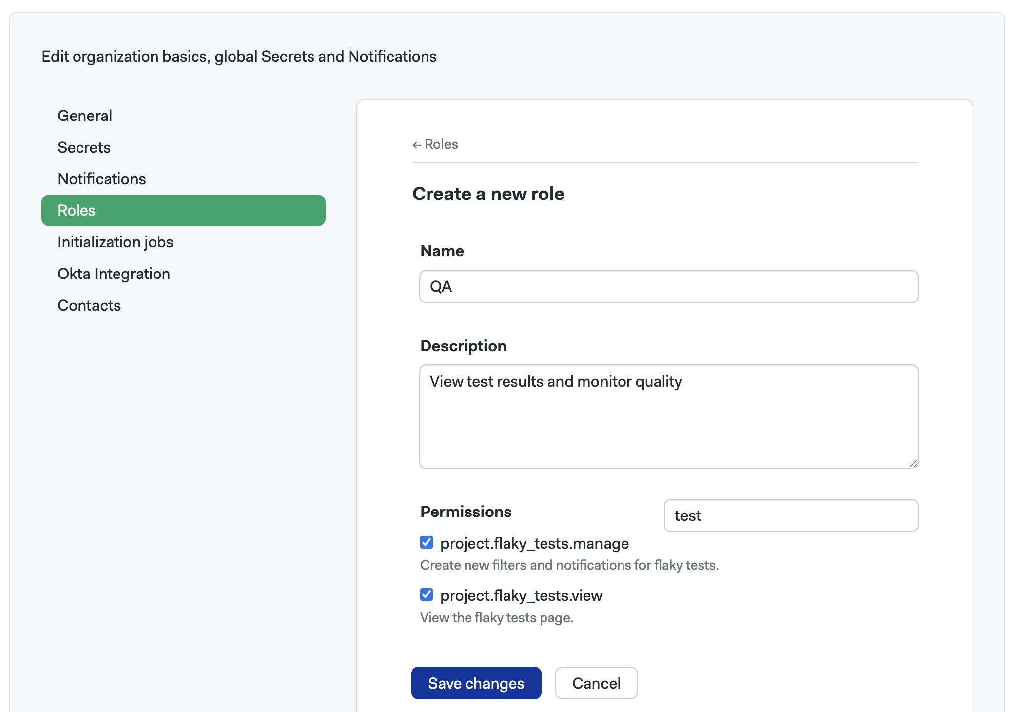Click 'Edit organization basics' header text
Screen dimensions: 1012x712
[239, 56]
